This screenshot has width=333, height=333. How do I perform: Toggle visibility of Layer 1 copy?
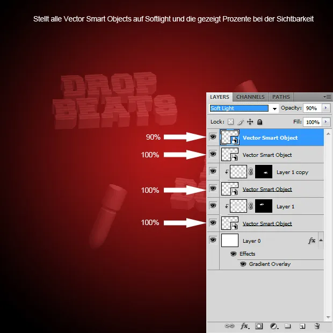(213, 172)
